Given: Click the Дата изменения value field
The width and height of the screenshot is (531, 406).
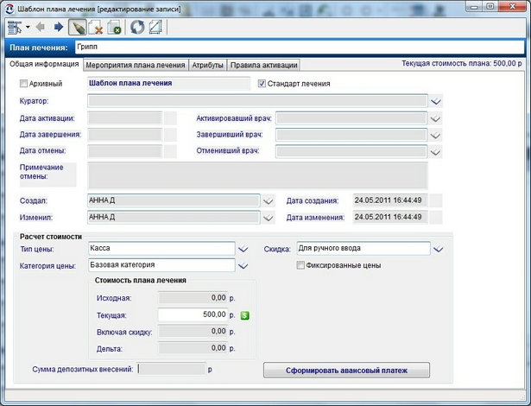Looking at the screenshot, I should pyautogui.click(x=390, y=217).
